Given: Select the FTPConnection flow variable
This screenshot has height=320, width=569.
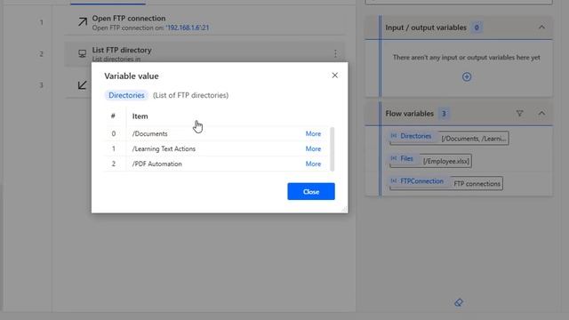Looking at the screenshot, I should [421, 181].
